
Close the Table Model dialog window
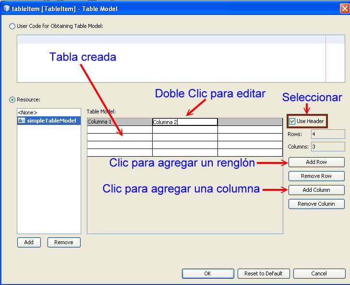pyautogui.click(x=344, y=9)
